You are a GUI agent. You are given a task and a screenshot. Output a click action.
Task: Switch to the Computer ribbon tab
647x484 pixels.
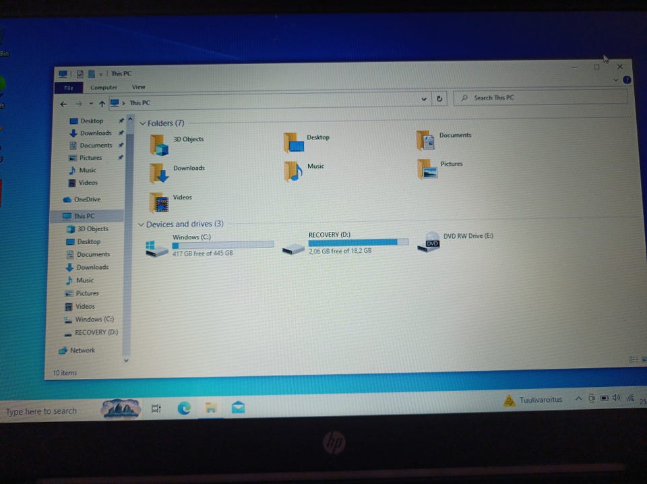click(x=104, y=88)
